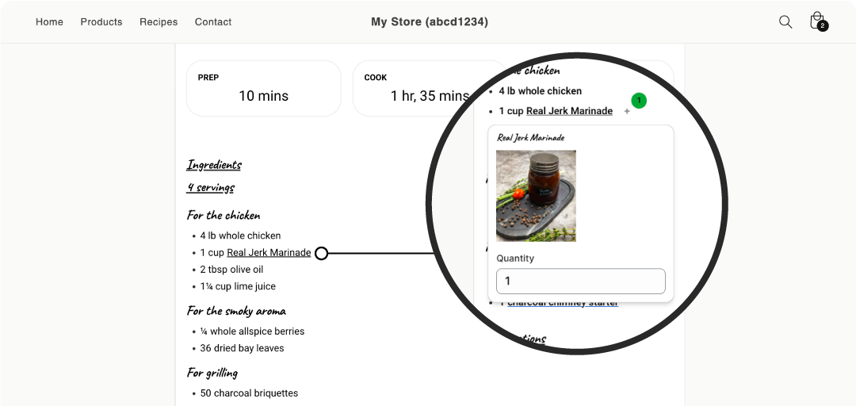856x406 pixels.
Task: Click the plus icon beside Real Jerk Marinade
Action: (x=627, y=112)
